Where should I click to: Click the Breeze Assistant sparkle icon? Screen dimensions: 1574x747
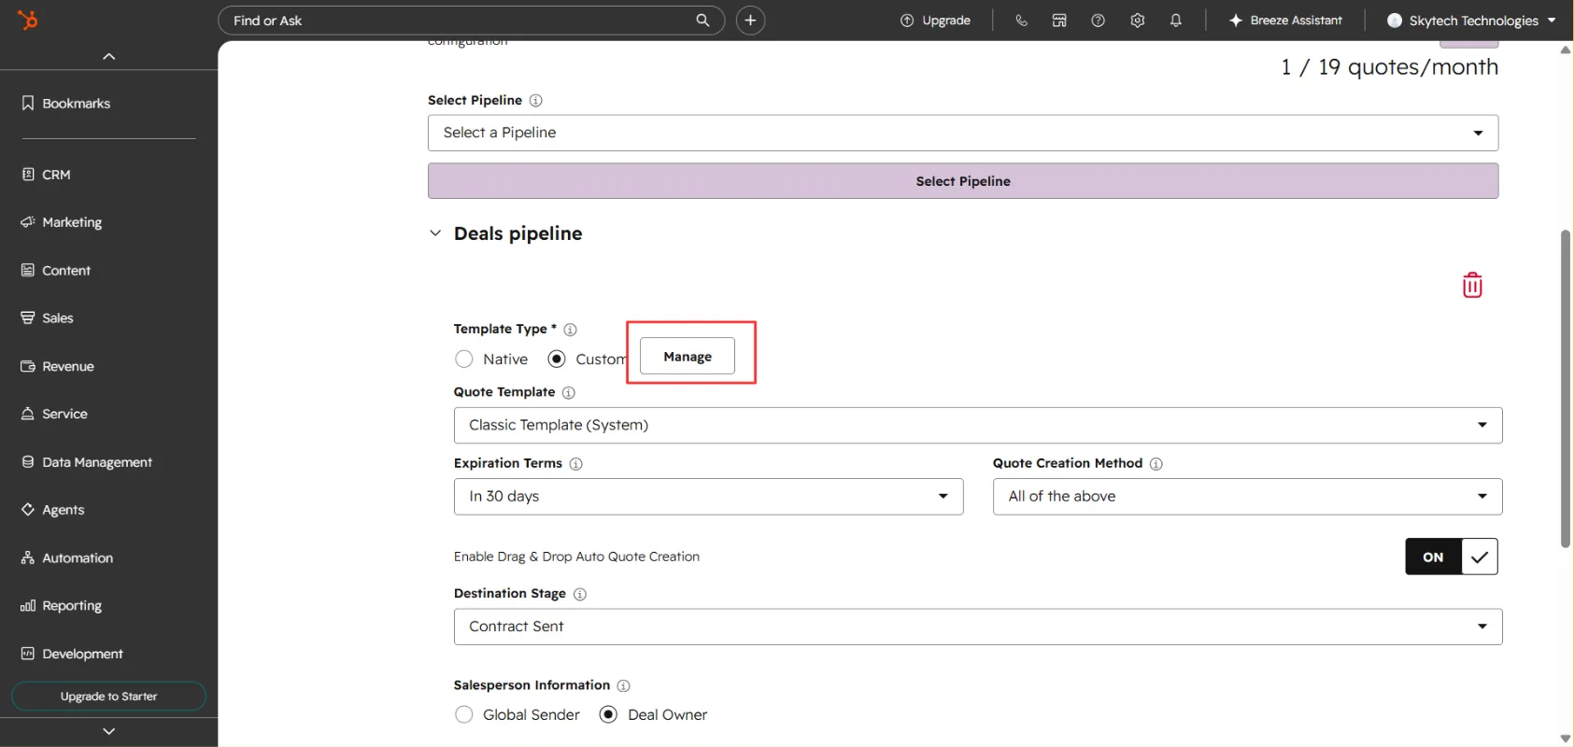coord(1236,21)
